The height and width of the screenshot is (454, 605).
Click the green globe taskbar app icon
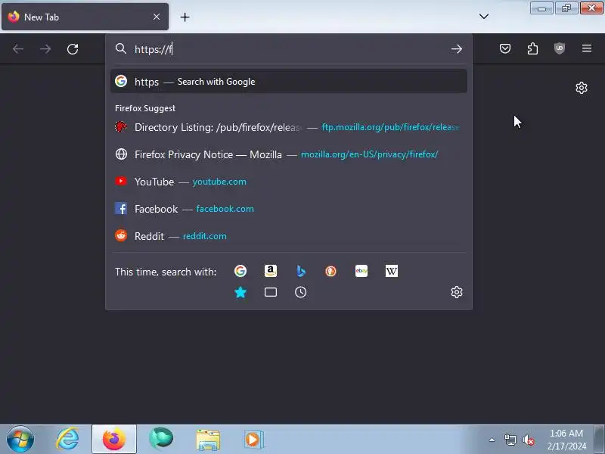tap(161, 440)
